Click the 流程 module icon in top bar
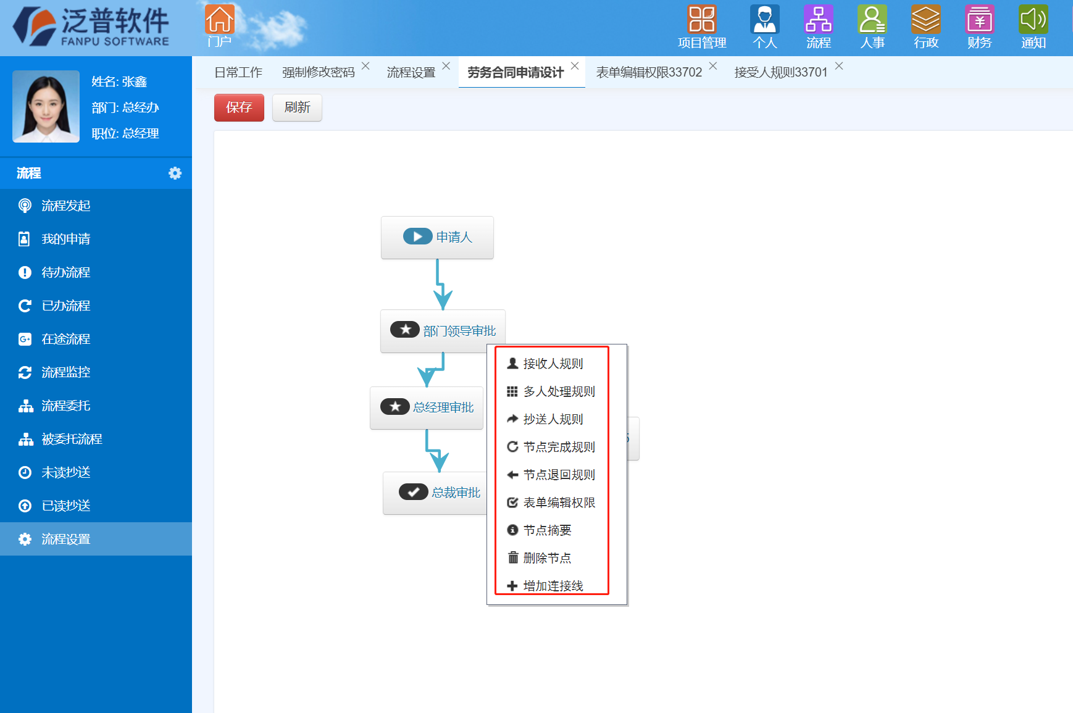This screenshot has height=713, width=1073. [x=818, y=20]
